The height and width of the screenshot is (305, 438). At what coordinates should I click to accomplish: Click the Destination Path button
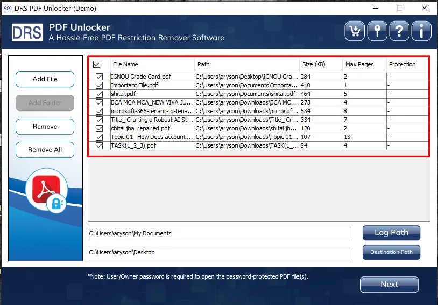coord(391,252)
